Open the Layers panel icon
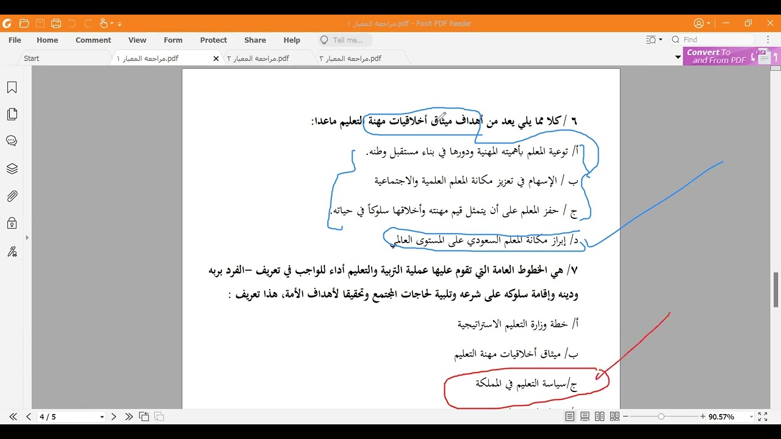Viewport: 781px width, 439px height. (12, 169)
